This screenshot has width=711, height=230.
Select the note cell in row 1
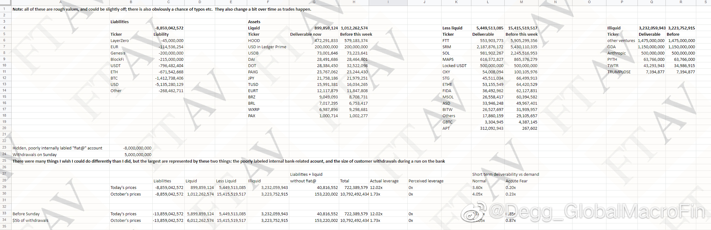point(162,9)
